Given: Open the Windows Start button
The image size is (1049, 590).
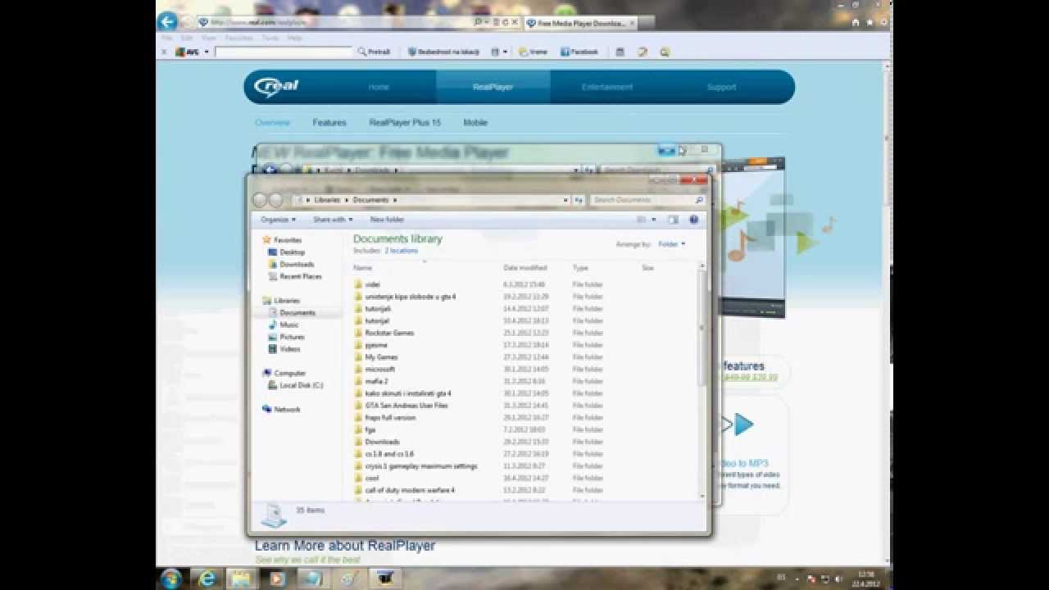Looking at the screenshot, I should tap(171, 578).
